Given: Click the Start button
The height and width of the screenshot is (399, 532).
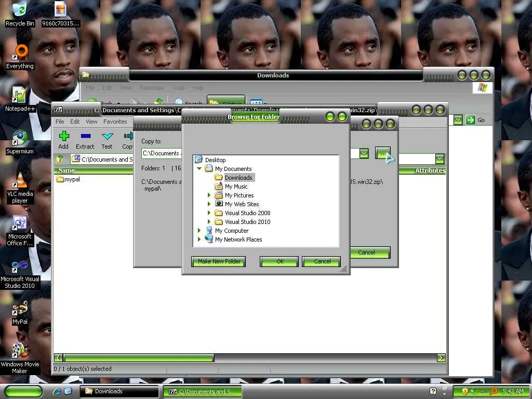Looking at the screenshot, I should pyautogui.click(x=23, y=391).
